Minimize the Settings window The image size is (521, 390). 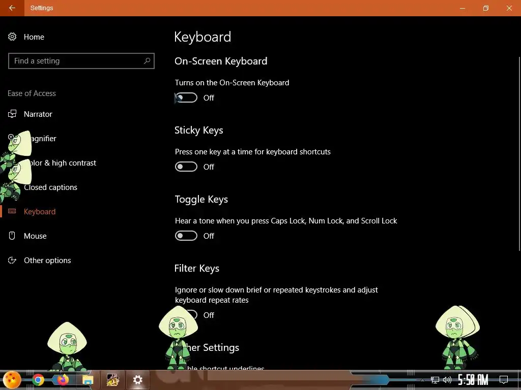click(x=462, y=8)
